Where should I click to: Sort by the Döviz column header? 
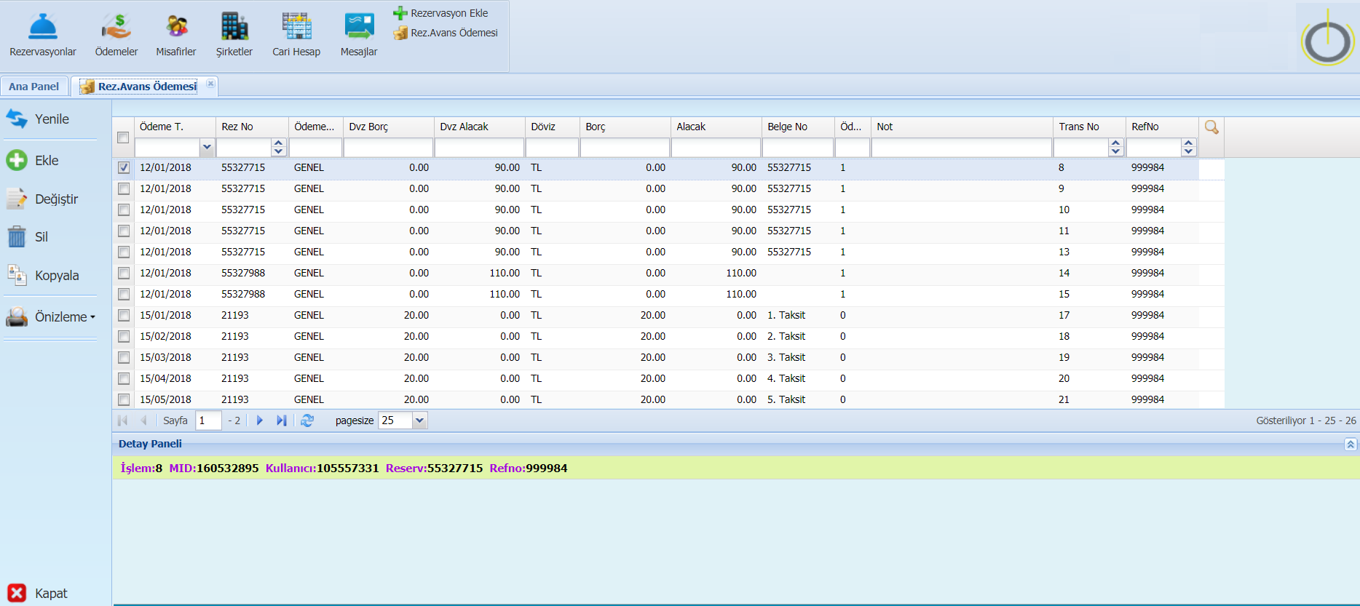pos(553,127)
